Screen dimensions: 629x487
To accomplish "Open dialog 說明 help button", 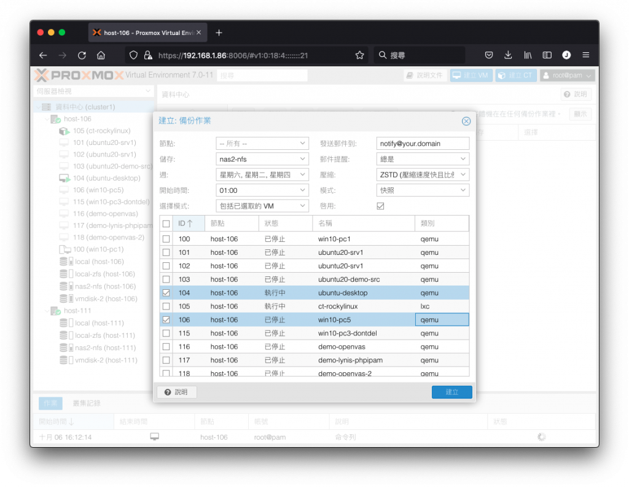I will point(176,392).
